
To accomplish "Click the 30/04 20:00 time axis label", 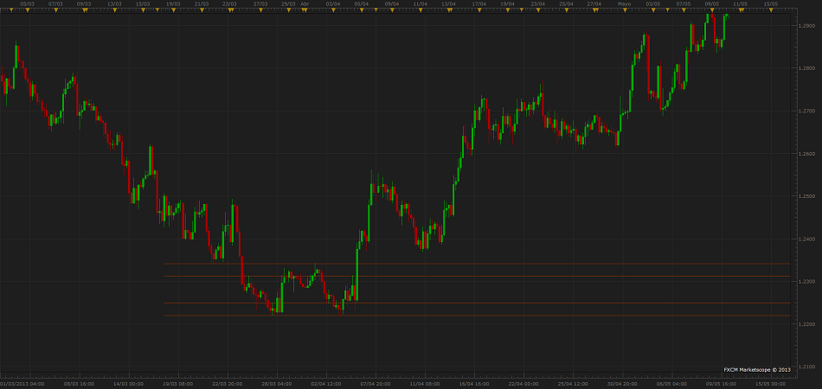I will 622,382.
